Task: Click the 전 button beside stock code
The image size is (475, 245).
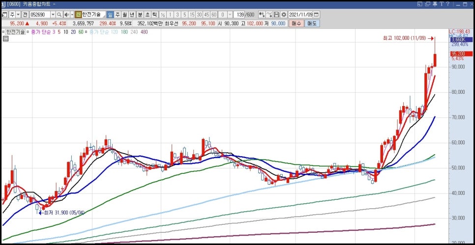Action: [25, 15]
